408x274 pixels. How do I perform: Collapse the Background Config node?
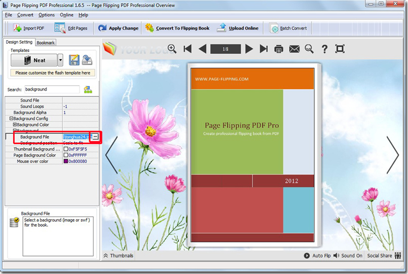[11, 119]
